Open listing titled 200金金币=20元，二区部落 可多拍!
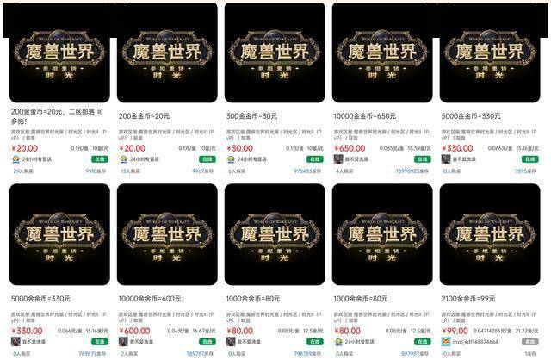This screenshot has height=360, width=551. (57, 116)
